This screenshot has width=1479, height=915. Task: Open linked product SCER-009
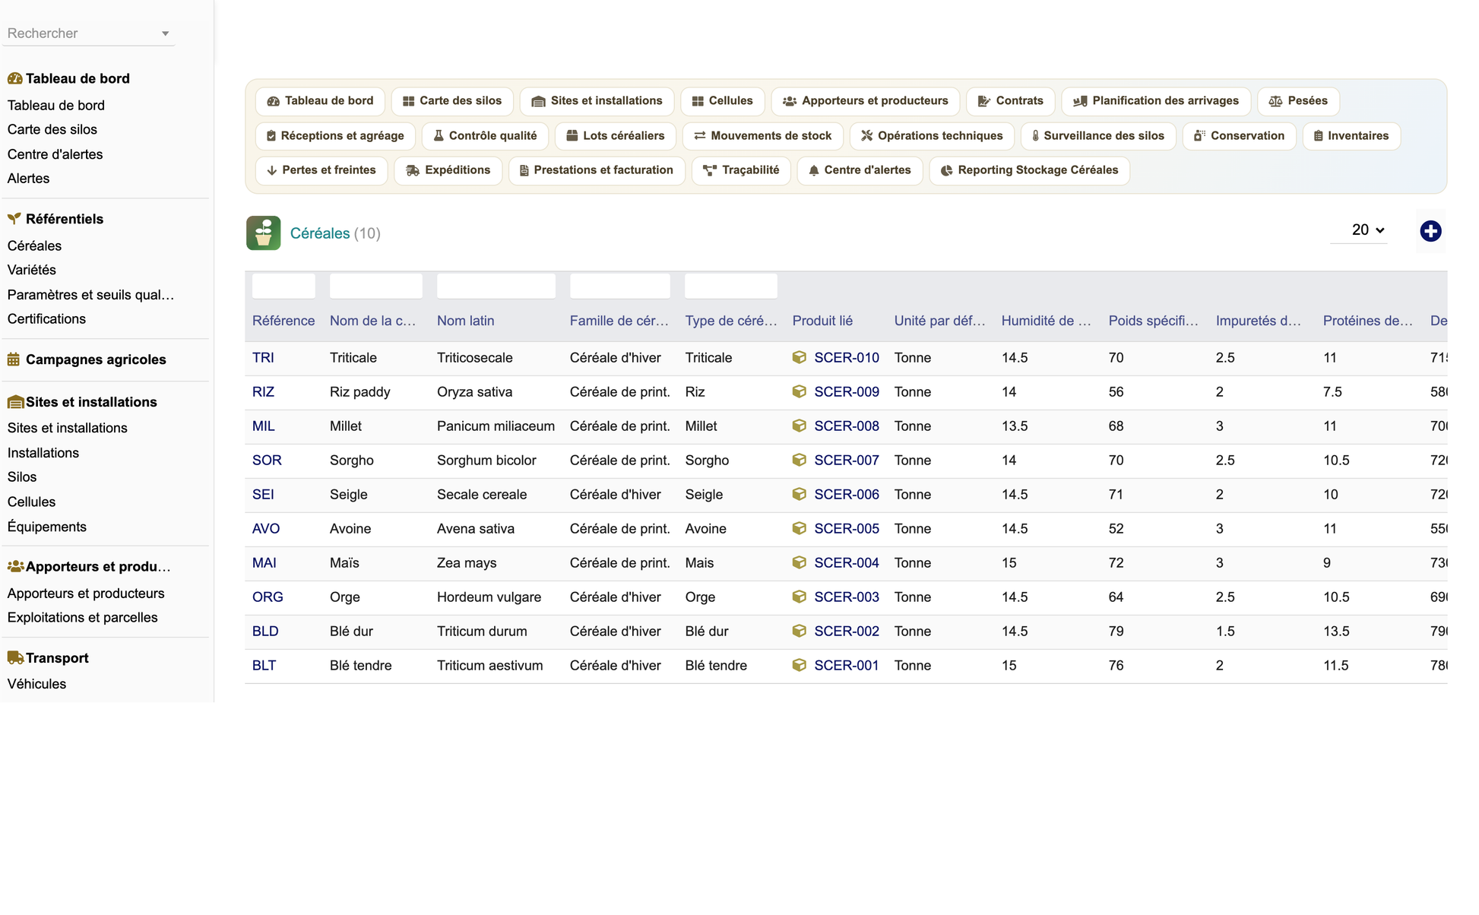click(847, 391)
